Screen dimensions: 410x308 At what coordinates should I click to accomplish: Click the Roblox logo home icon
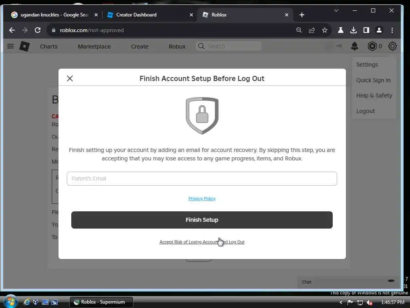point(24,47)
